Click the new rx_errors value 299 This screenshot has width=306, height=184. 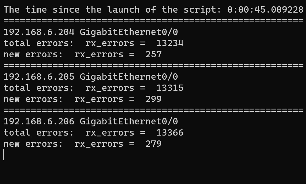tap(154, 99)
